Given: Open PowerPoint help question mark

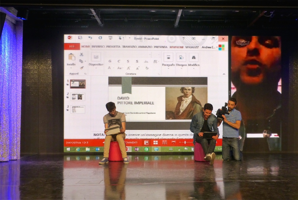Looking at the screenshot, I should coord(183,39).
